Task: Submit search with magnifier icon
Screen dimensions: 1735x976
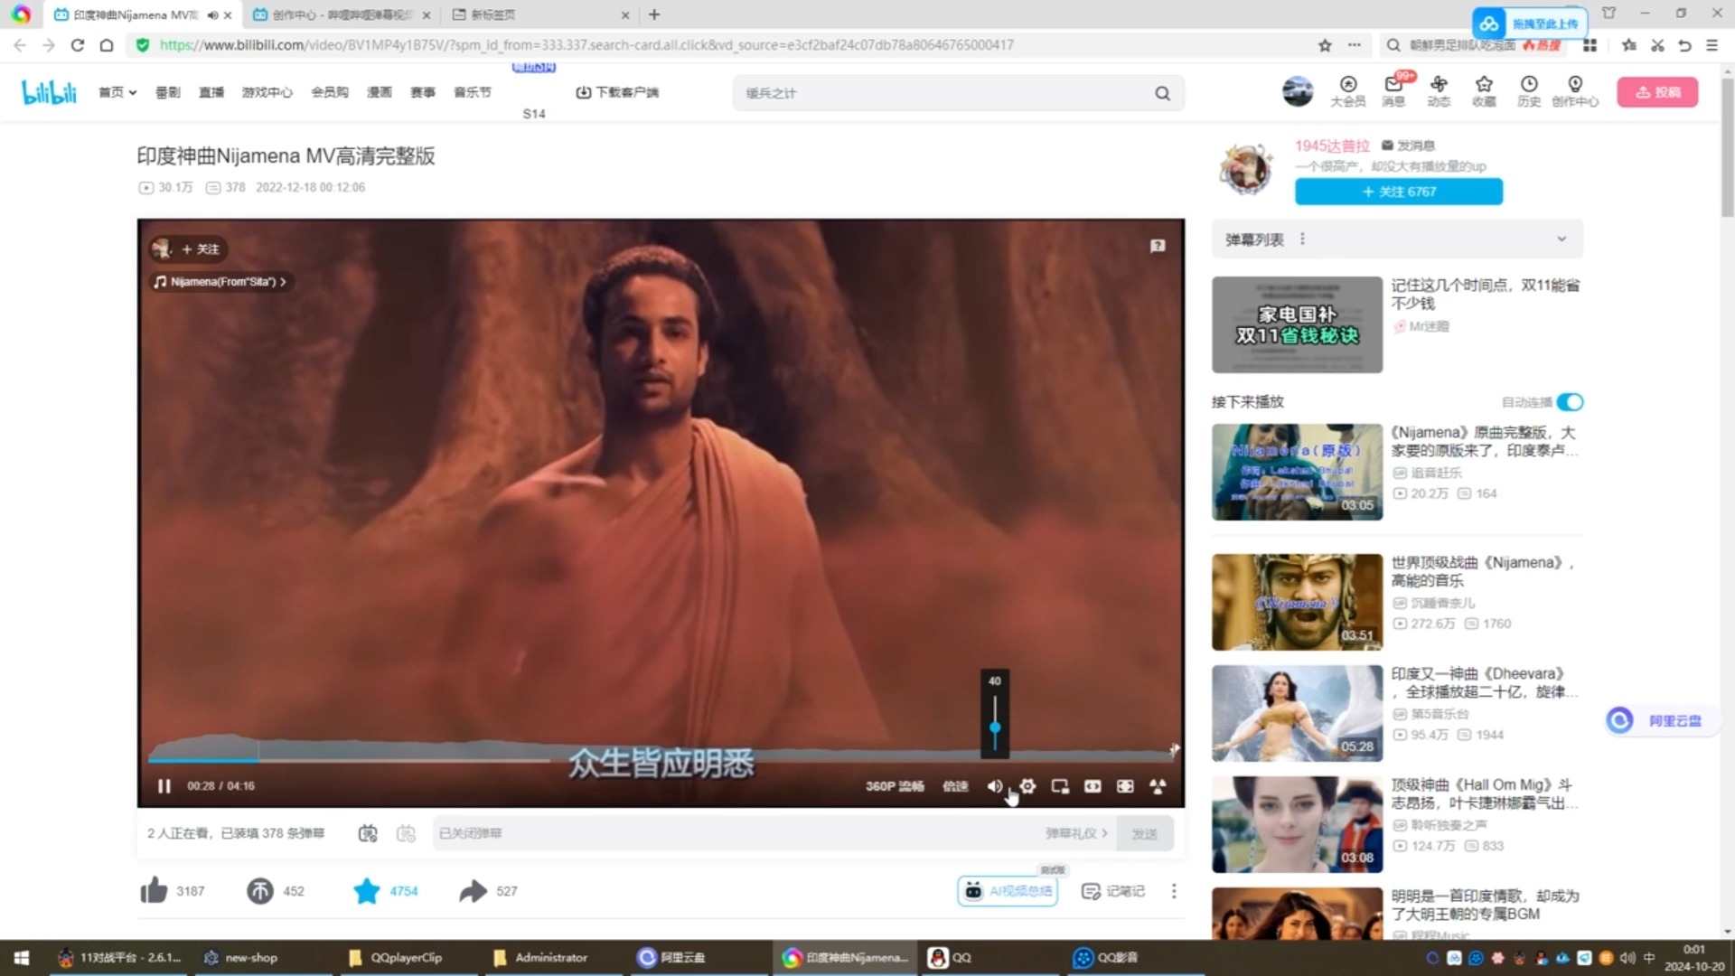Action: click(x=1163, y=93)
